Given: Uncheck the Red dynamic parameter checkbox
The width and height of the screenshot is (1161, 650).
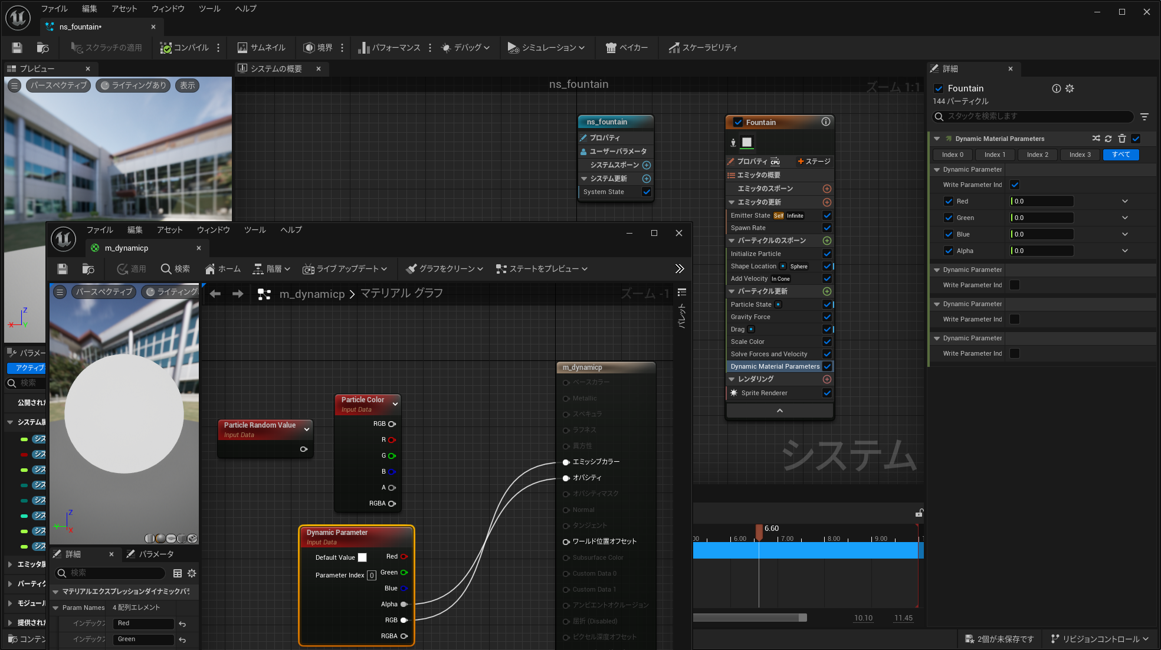Looking at the screenshot, I should [x=949, y=201].
